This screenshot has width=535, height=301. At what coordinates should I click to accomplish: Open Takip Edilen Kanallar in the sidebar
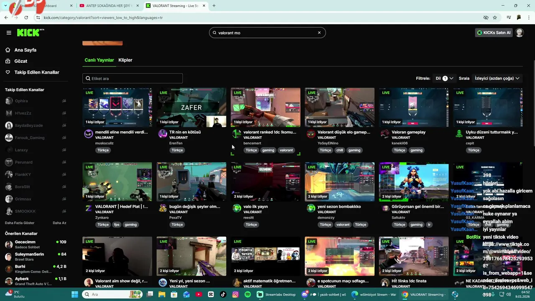37,72
